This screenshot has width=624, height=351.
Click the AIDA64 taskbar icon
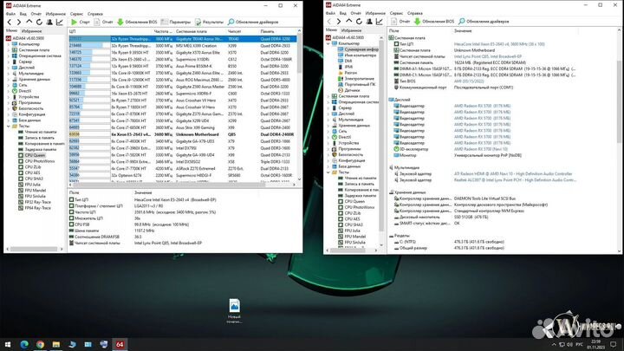120,344
